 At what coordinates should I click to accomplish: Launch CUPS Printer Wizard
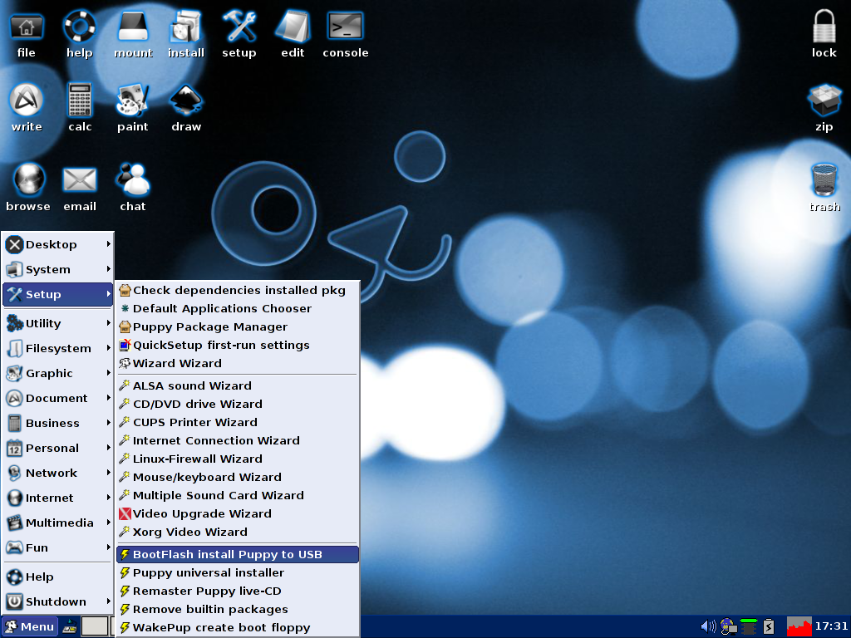[x=237, y=423]
